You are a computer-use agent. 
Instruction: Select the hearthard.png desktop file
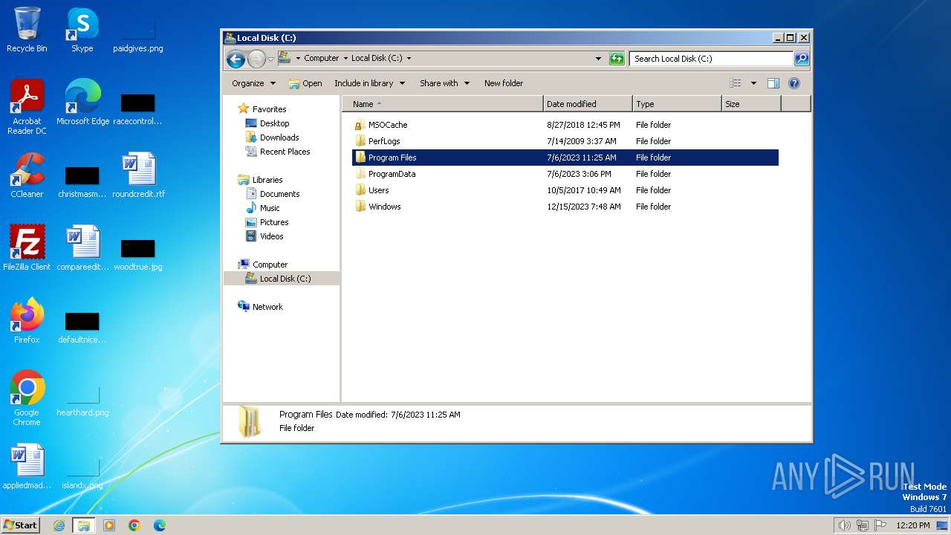[x=82, y=401]
